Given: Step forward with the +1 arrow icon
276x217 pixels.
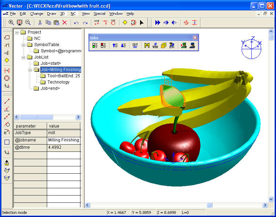Looking at the screenshot, I should pos(166,23).
